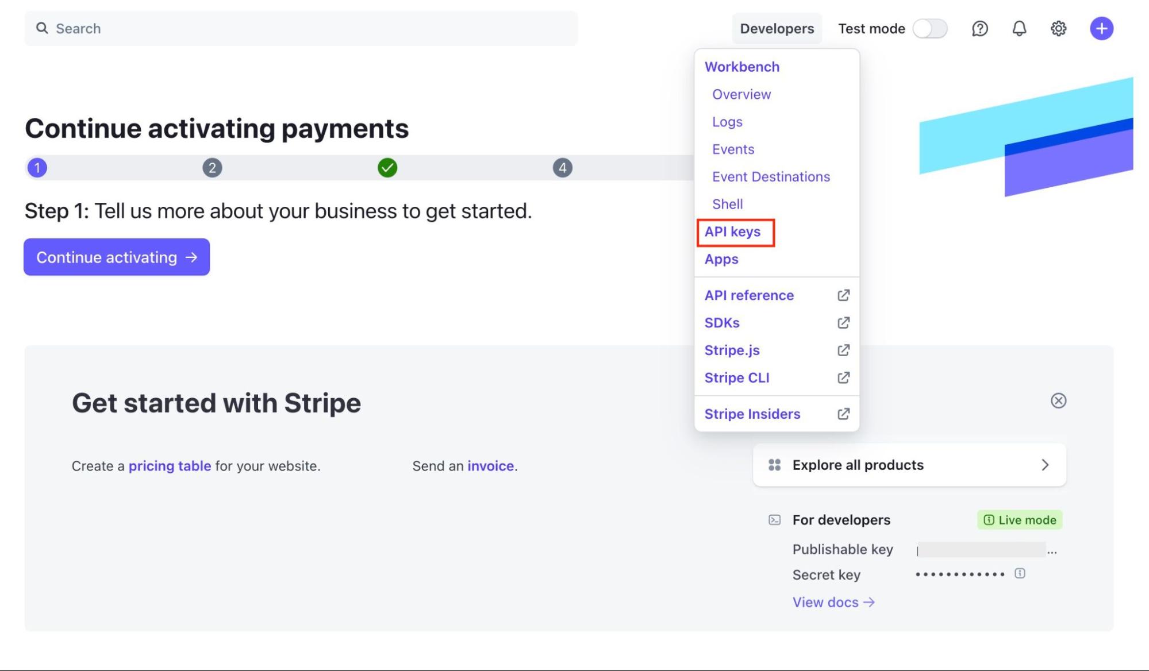This screenshot has width=1149, height=671.
Task: Click the Live mode badge
Action: [1019, 520]
